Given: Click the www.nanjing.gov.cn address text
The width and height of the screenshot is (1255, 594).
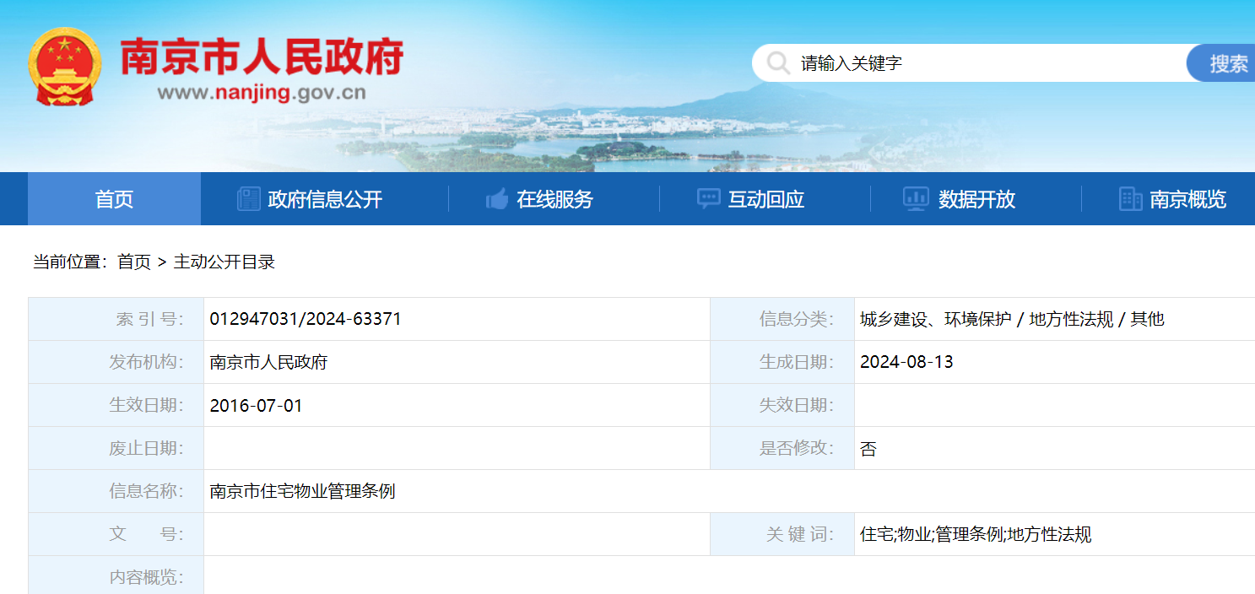Looking at the screenshot, I should pos(262,93).
